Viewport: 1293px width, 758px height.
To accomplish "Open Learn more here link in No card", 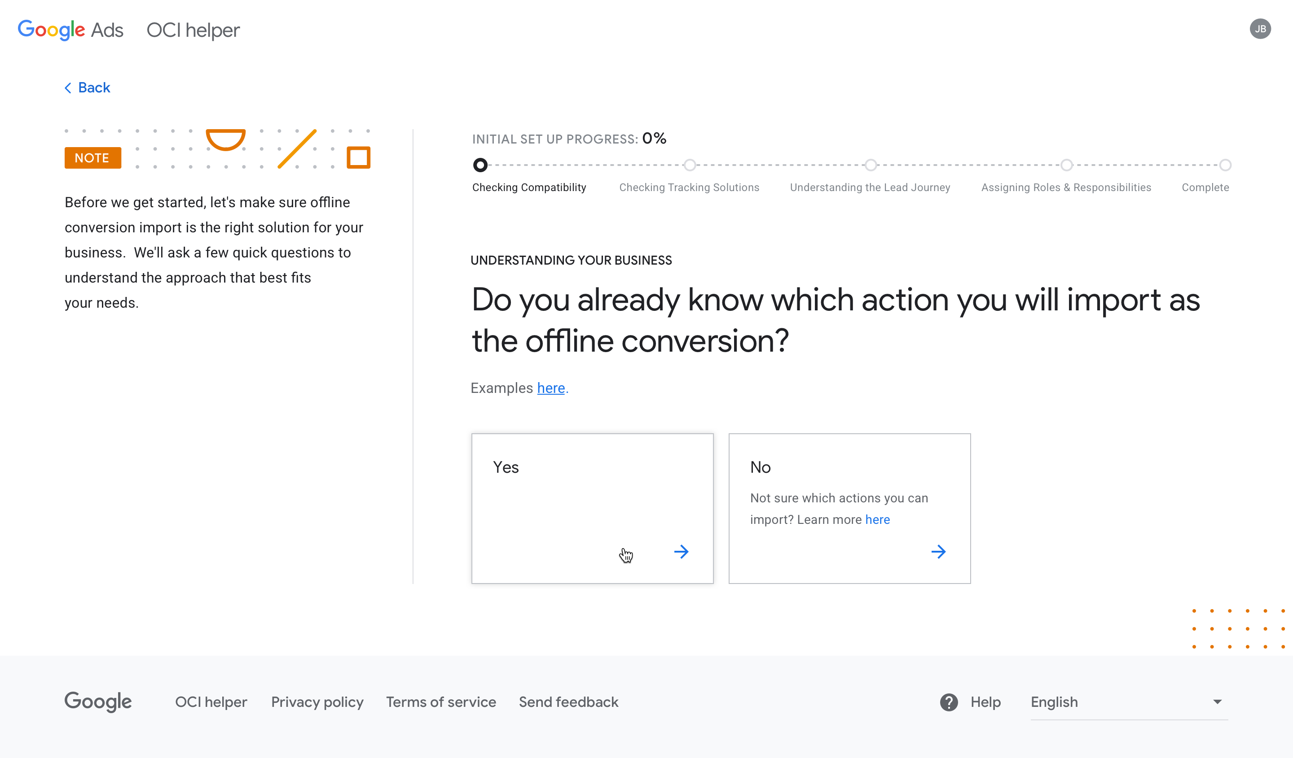I will (x=877, y=519).
